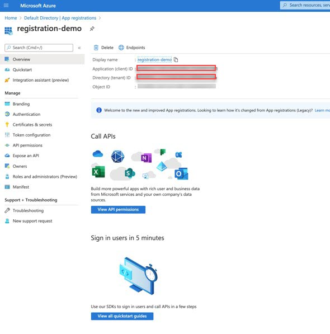Open the Azure portal hamburger menu
The image size is (330, 334).
6,6
